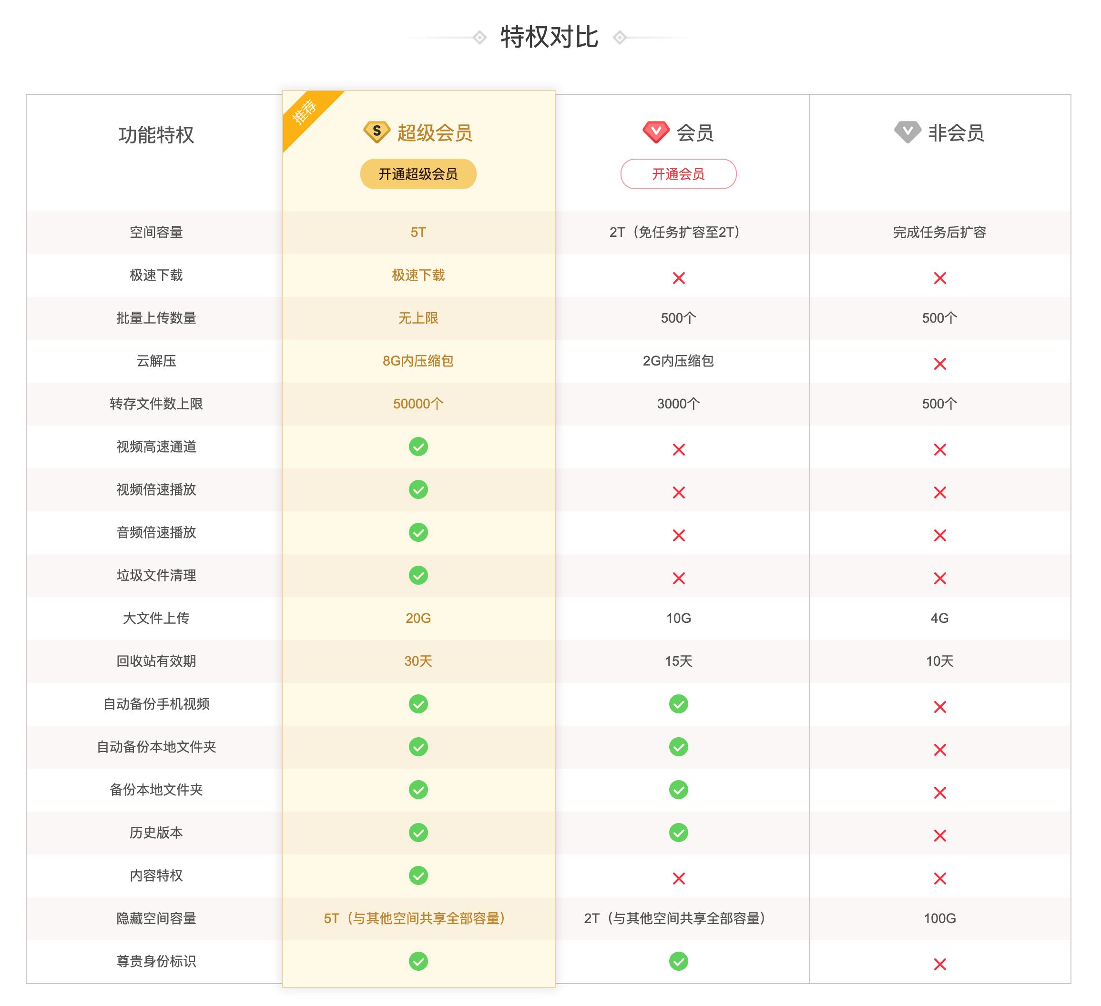The height and width of the screenshot is (1006, 1101).
Task: Click the gray 非会员 badge icon
Action: coord(908,131)
